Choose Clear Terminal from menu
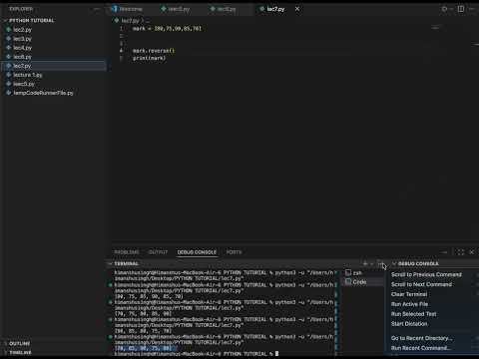The image size is (479, 359). [409, 294]
